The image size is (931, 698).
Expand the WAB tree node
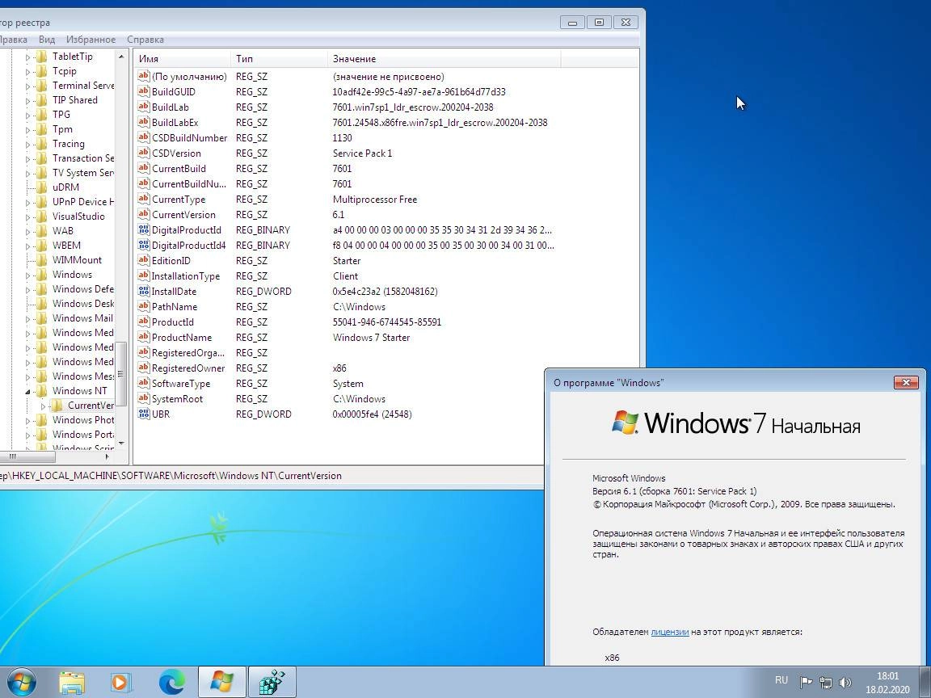[x=27, y=232]
